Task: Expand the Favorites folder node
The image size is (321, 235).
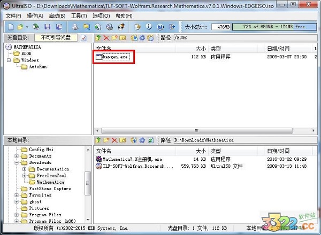Action: click(x=17, y=195)
